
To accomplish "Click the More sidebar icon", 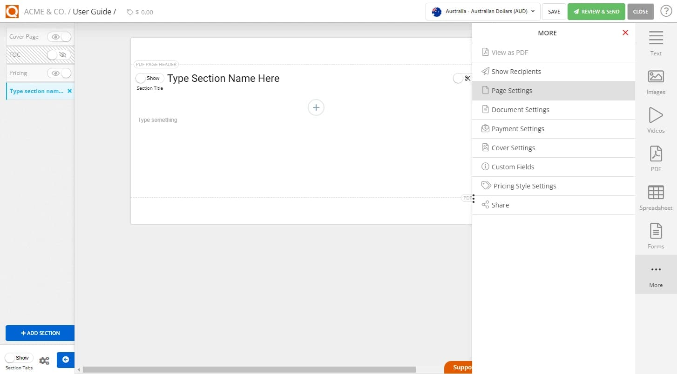I will 656,274.
